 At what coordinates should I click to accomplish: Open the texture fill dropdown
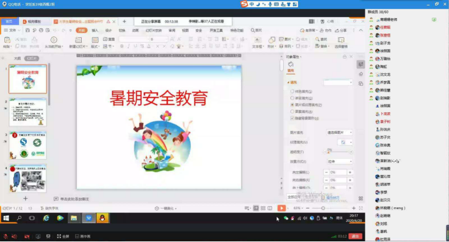(x=345, y=142)
